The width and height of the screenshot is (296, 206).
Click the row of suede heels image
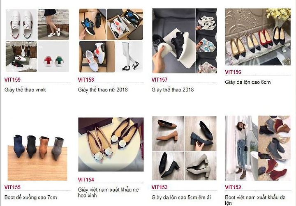[258, 37]
